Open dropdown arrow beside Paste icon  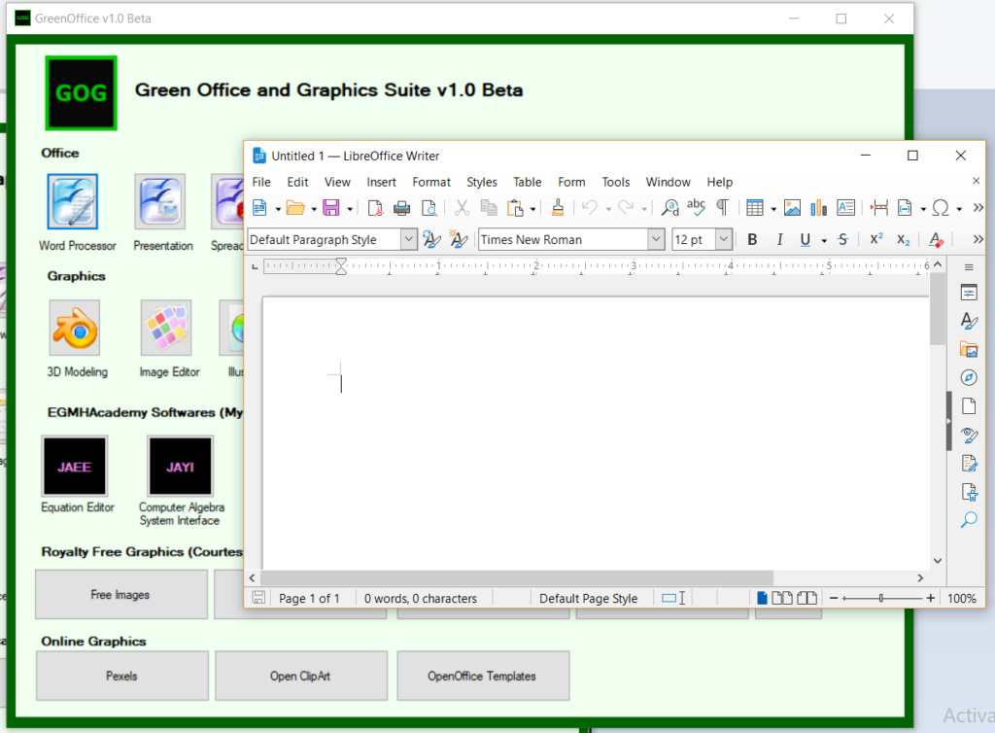(533, 209)
